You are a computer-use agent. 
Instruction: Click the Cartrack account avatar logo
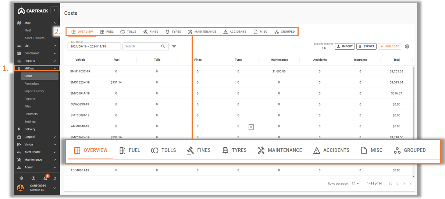[x=21, y=188]
